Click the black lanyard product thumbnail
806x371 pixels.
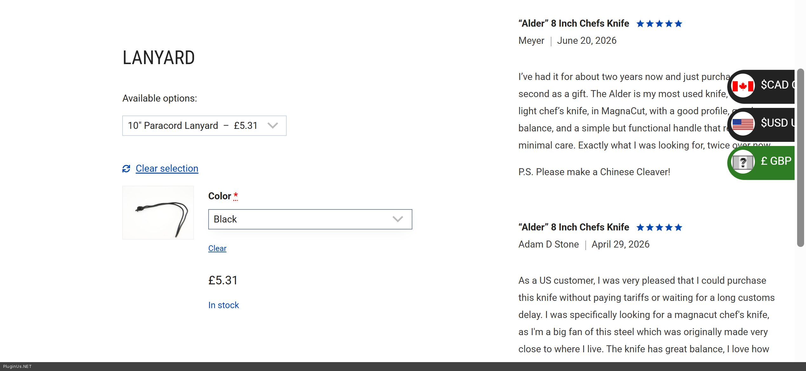click(158, 213)
